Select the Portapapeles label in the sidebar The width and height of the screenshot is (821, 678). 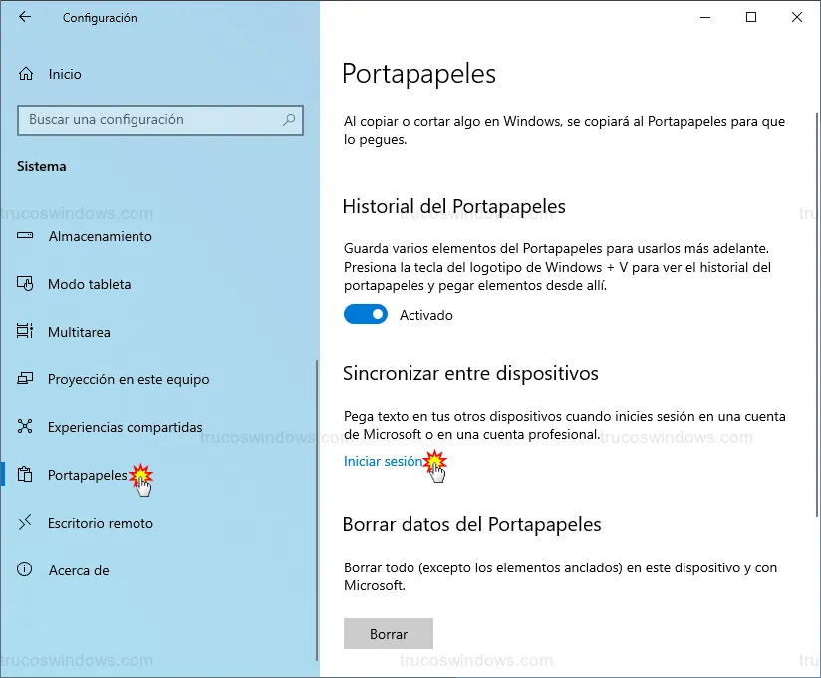tap(87, 475)
